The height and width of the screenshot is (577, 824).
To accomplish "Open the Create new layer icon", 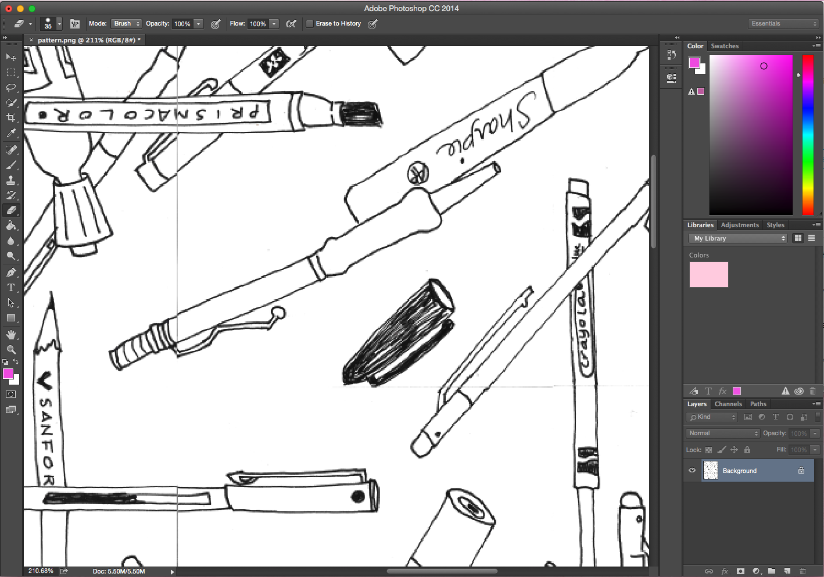I will pos(787,572).
